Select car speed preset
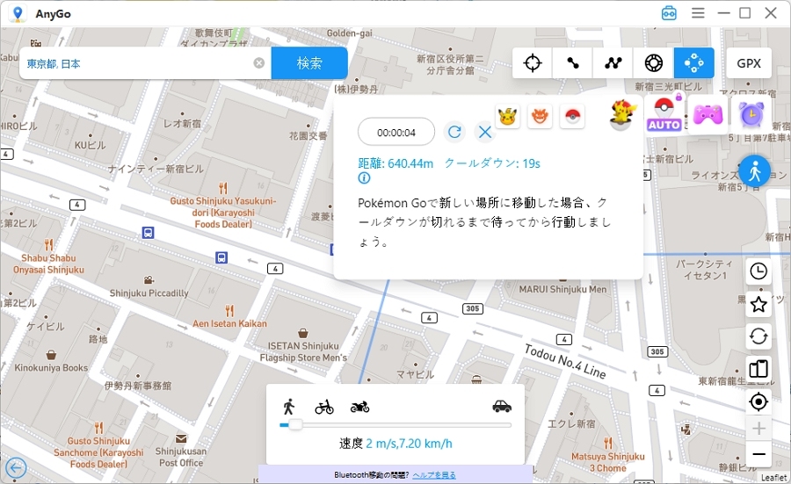 click(x=502, y=407)
